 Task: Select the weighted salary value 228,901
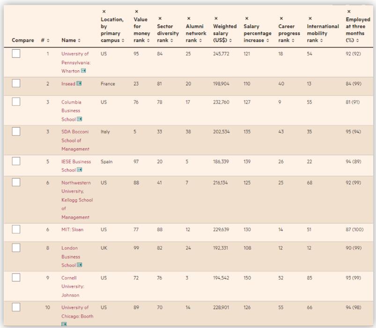point(221,307)
